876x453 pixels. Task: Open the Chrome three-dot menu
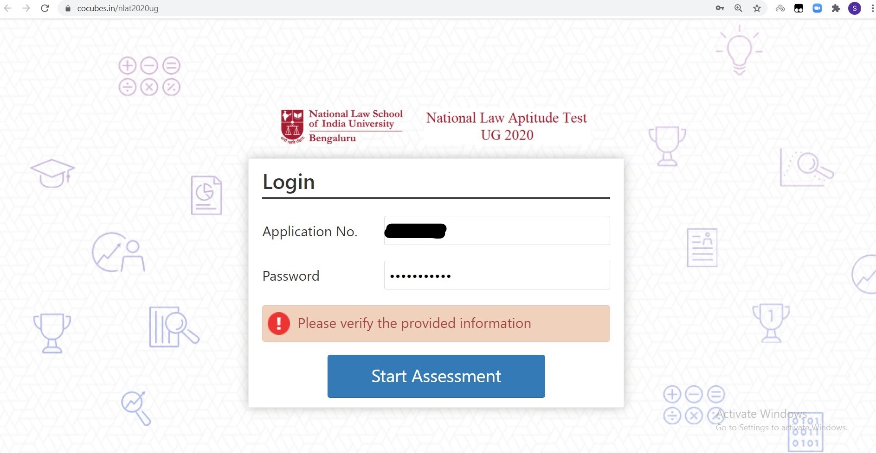(872, 8)
